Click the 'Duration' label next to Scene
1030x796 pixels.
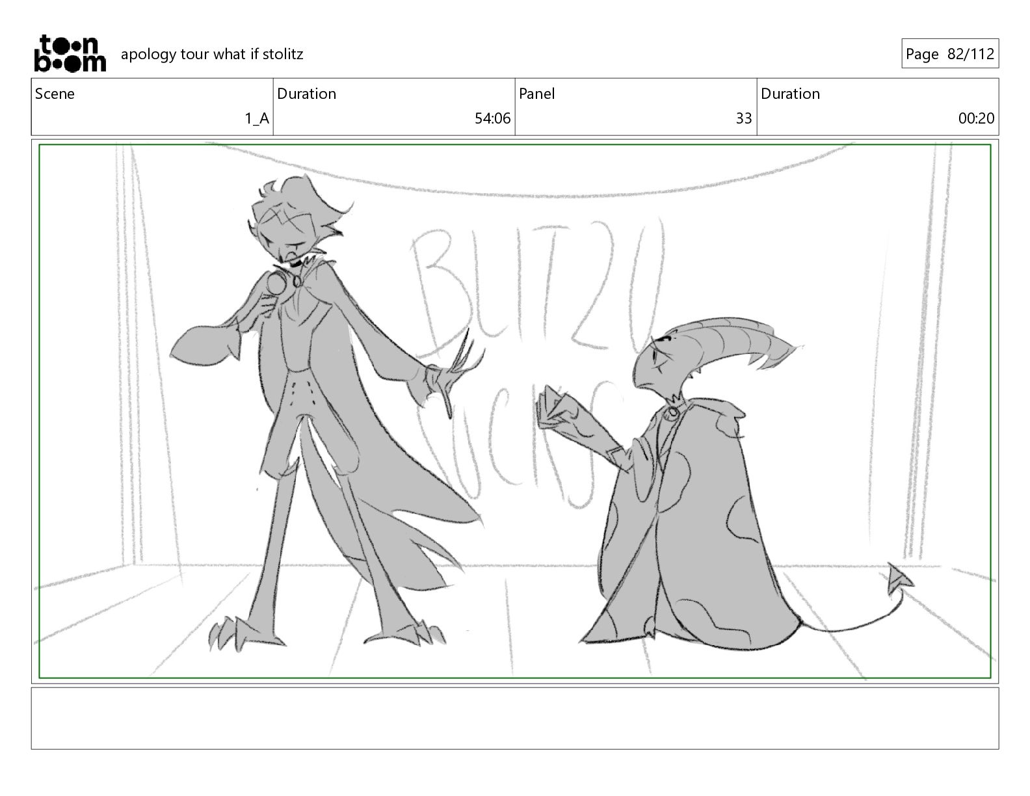click(x=306, y=94)
